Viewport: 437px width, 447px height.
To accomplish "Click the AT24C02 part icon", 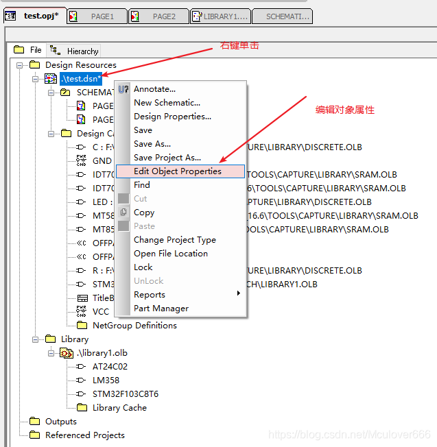I will pos(81,367).
